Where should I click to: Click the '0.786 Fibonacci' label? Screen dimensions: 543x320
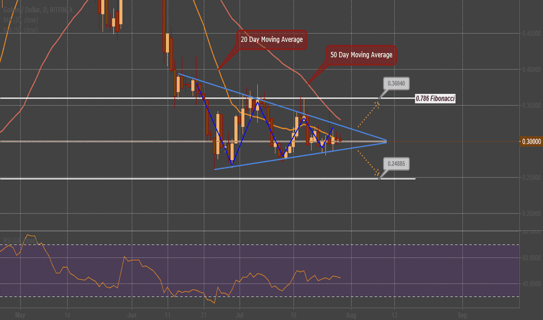point(435,98)
